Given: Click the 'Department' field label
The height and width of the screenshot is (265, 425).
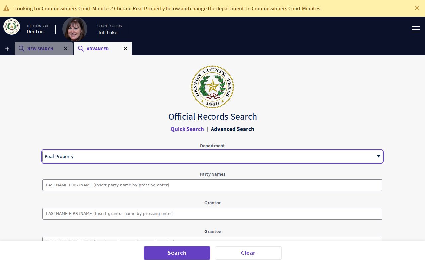Looking at the screenshot, I should click(x=212, y=146).
